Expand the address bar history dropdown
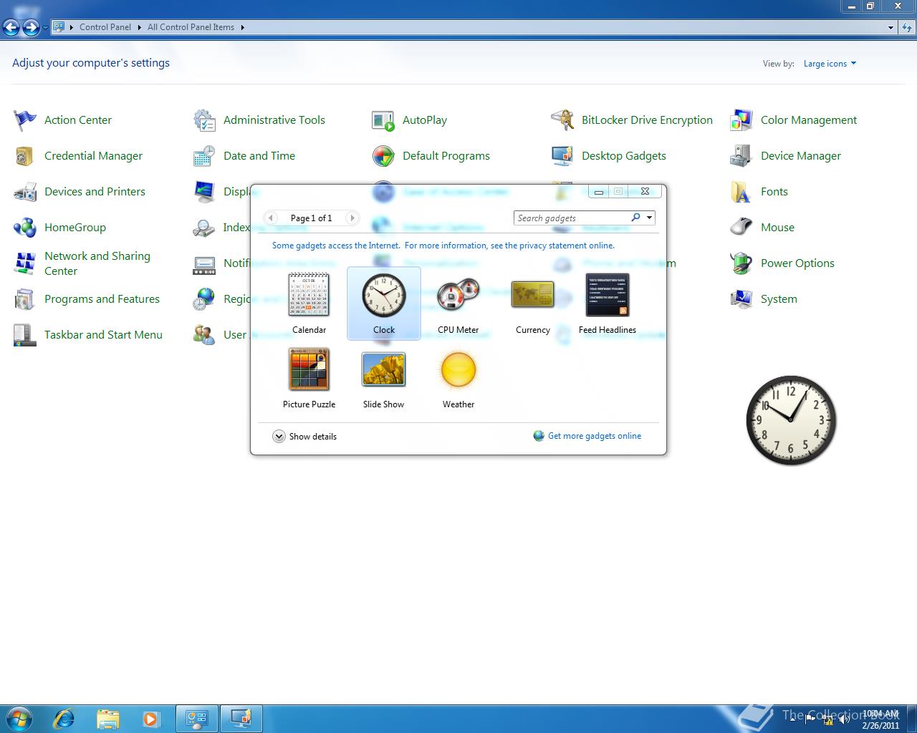 890,27
